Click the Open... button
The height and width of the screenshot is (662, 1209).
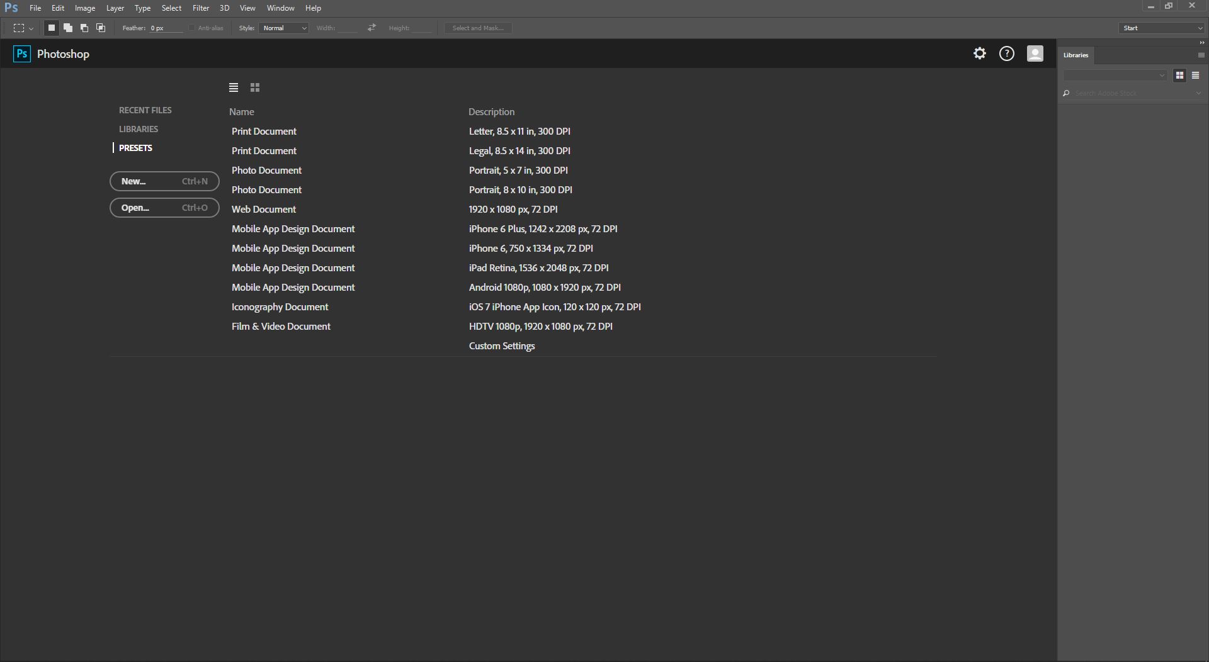coord(164,208)
